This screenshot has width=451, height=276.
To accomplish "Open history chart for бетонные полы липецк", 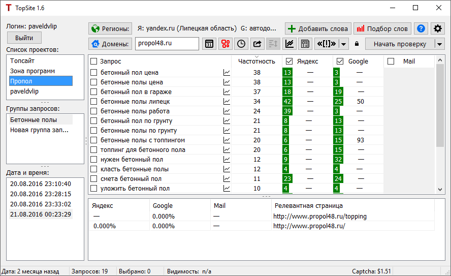I will coord(227,102).
